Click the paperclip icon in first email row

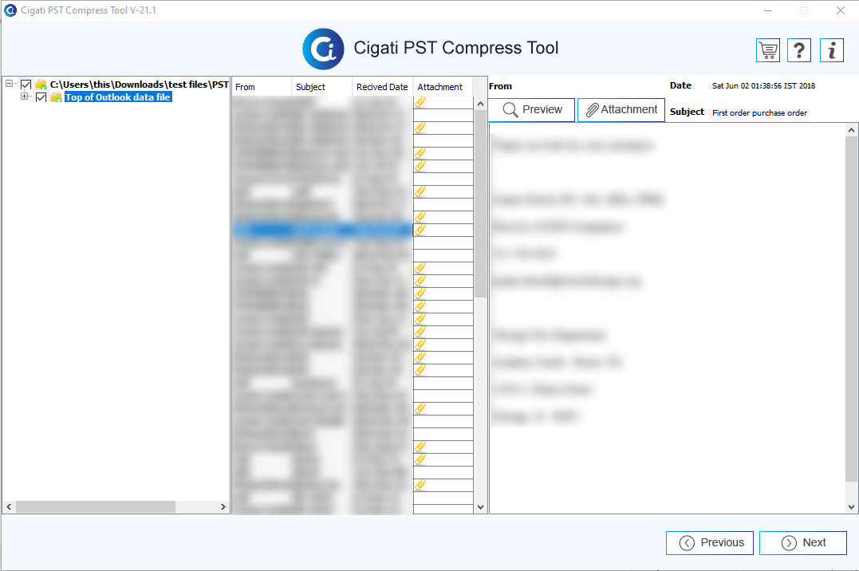[420, 102]
